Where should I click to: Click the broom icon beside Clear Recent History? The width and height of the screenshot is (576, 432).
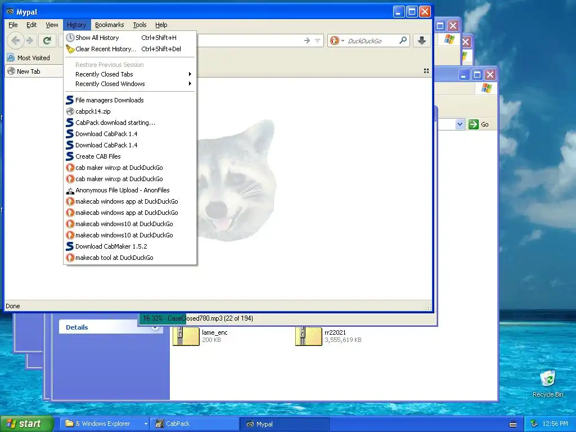click(x=70, y=48)
